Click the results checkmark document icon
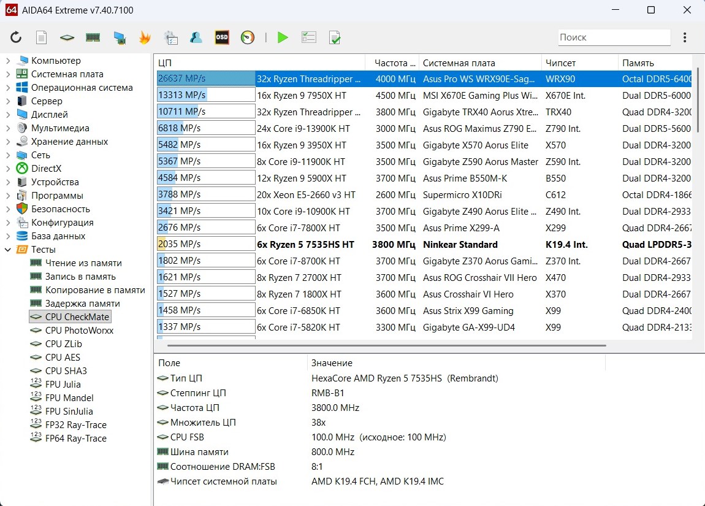The image size is (705, 506). pyautogui.click(x=335, y=37)
